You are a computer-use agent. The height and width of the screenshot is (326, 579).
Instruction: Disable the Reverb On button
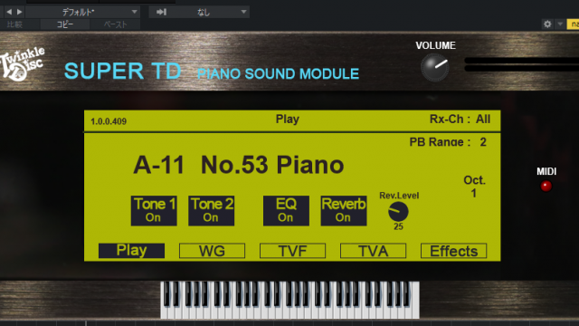click(344, 211)
